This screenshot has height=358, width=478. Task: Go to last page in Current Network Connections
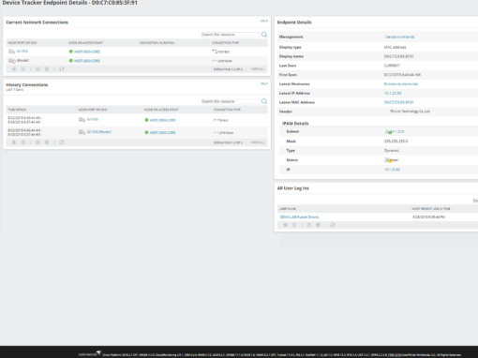47,69
